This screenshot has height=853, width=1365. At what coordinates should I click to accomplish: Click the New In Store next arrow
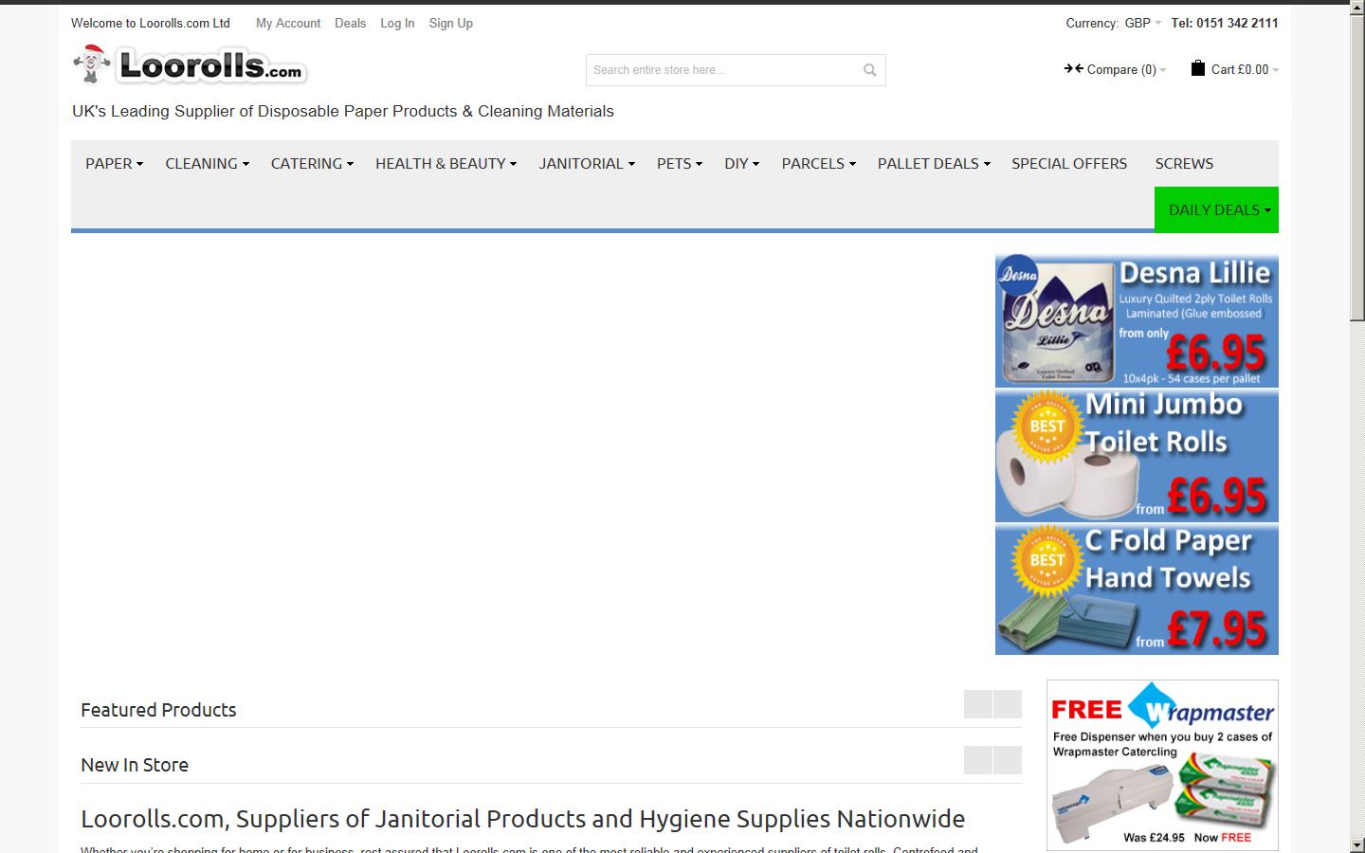click(1008, 760)
